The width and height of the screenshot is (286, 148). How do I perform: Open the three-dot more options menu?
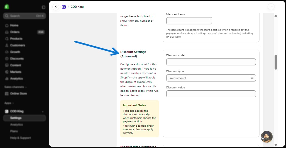pos(271,7)
